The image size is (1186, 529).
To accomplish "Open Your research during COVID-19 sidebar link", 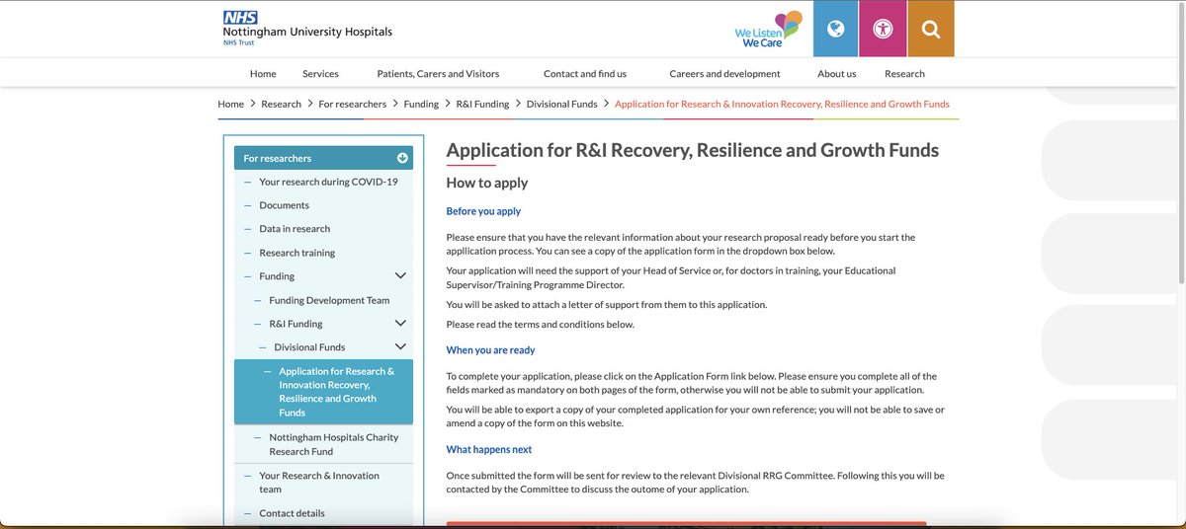I will (328, 182).
